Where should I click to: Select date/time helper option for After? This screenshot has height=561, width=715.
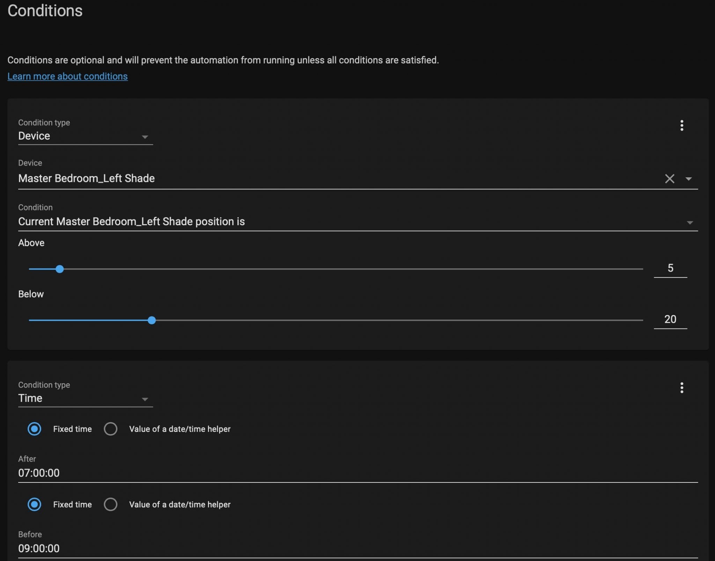point(110,429)
